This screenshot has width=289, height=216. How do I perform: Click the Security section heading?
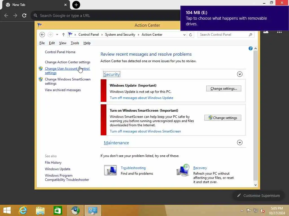[112, 74]
